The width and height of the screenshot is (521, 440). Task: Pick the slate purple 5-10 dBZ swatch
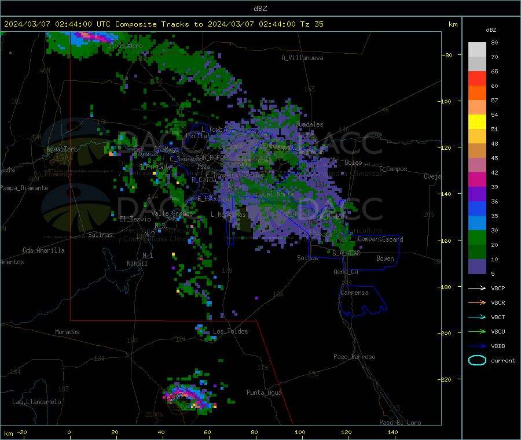(477, 267)
